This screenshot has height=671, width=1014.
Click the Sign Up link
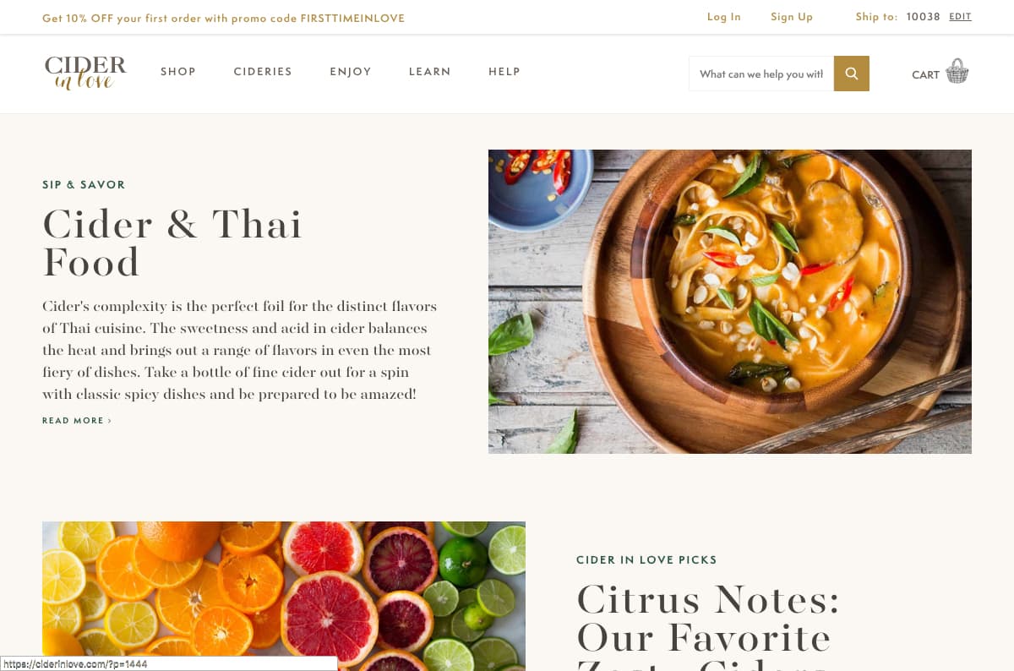792,17
